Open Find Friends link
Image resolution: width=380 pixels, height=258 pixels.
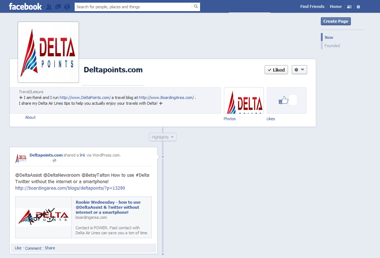(312, 6)
